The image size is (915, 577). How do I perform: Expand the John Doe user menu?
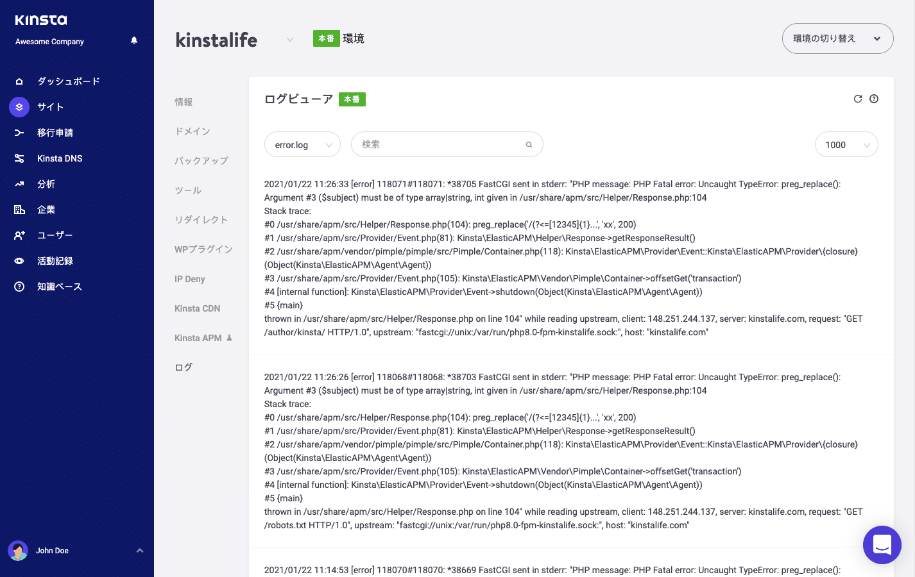(x=139, y=551)
